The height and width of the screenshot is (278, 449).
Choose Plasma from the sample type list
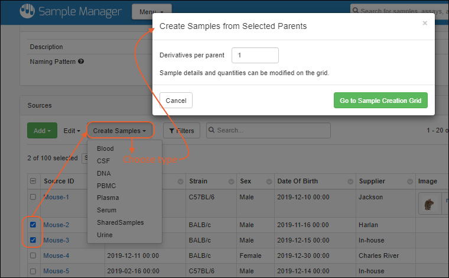(108, 198)
